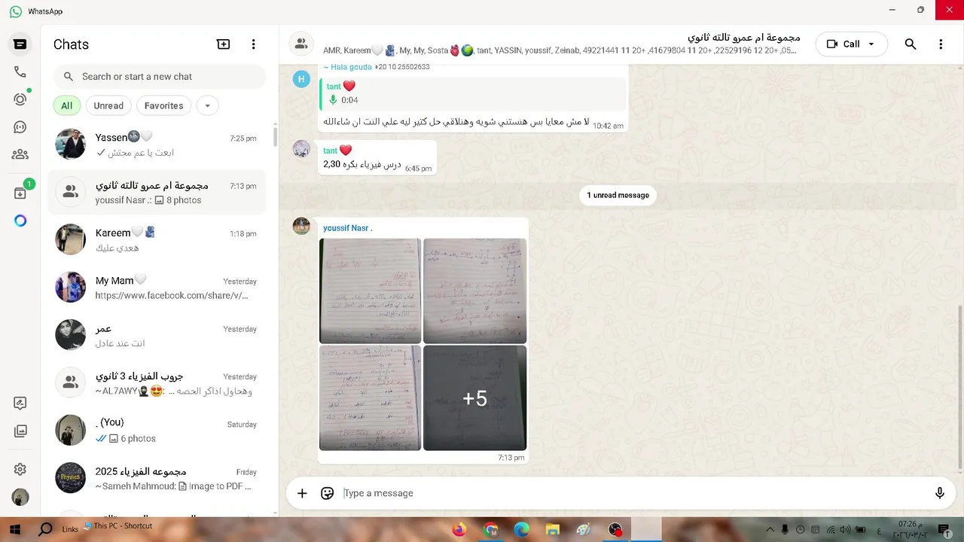Open جروب الفيزياء 3 ثانوي chat
Viewport: 964px width, 542px height.
click(157, 383)
